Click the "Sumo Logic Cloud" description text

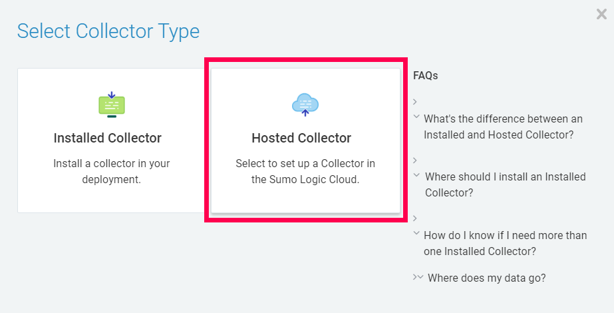[305, 171]
